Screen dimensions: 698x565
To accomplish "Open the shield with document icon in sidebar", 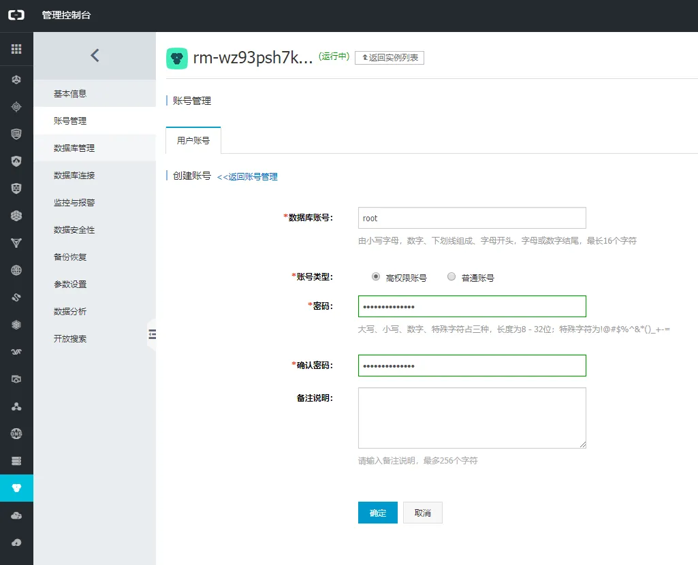I will [x=16, y=134].
